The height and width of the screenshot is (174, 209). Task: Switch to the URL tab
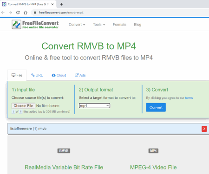point(37,75)
